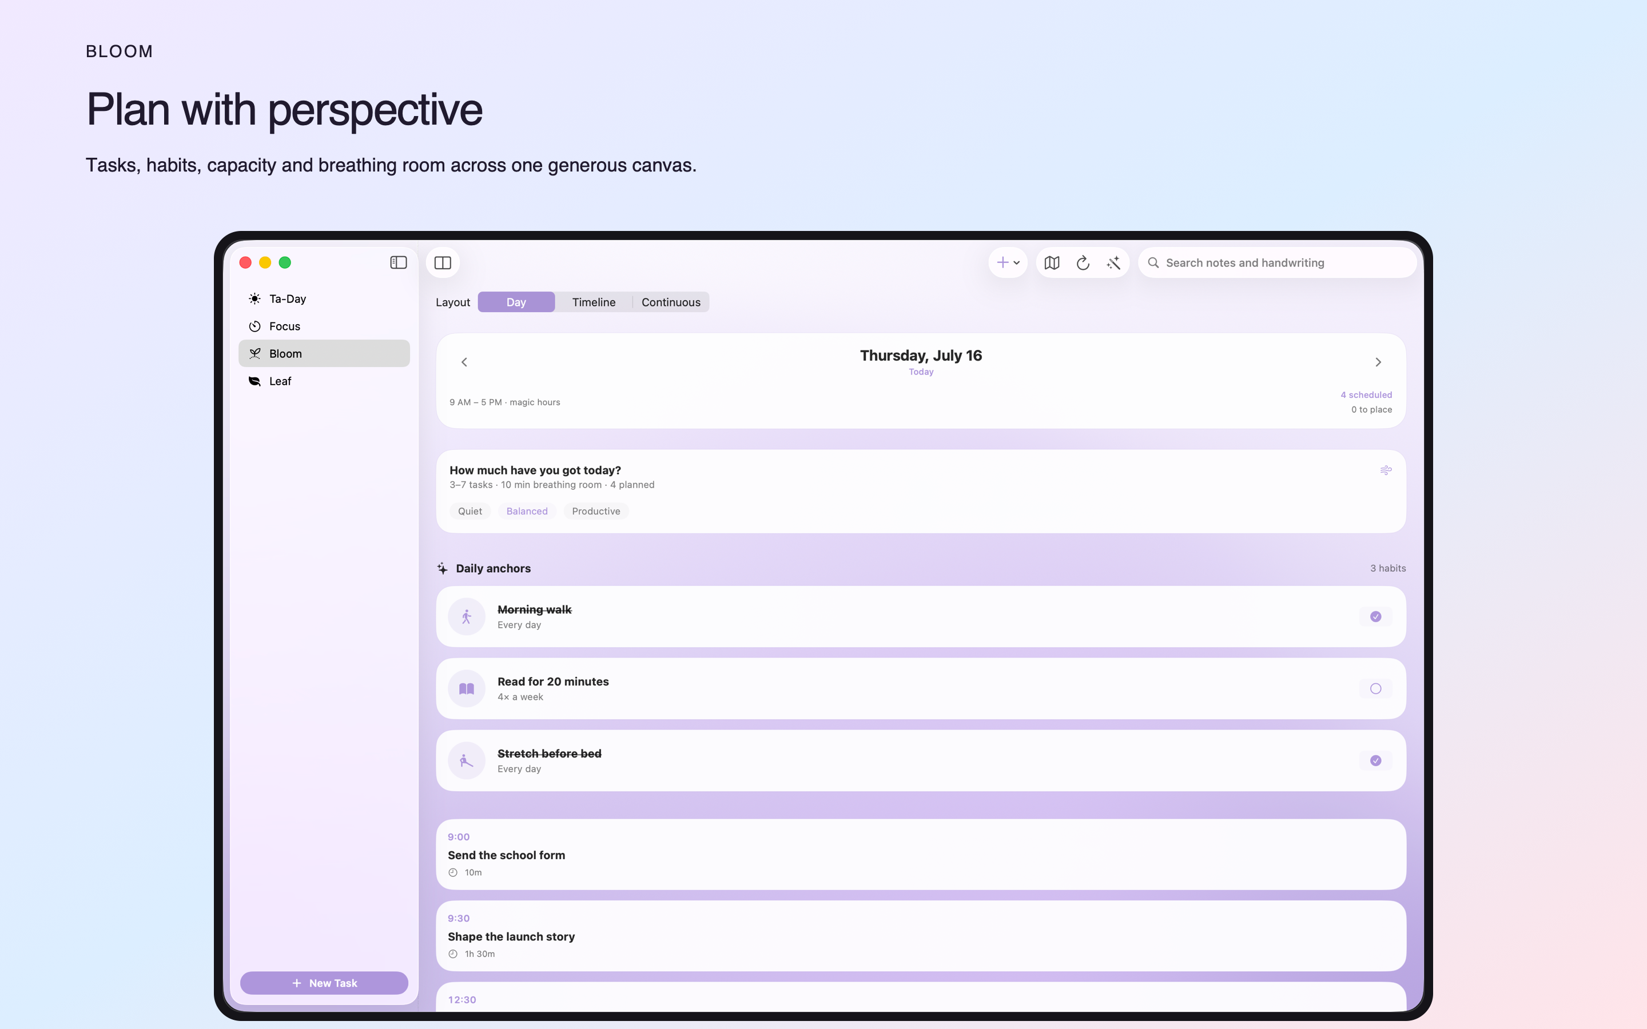Click the Stretch before bed icon
The height and width of the screenshot is (1029, 1647).
pyautogui.click(x=466, y=761)
